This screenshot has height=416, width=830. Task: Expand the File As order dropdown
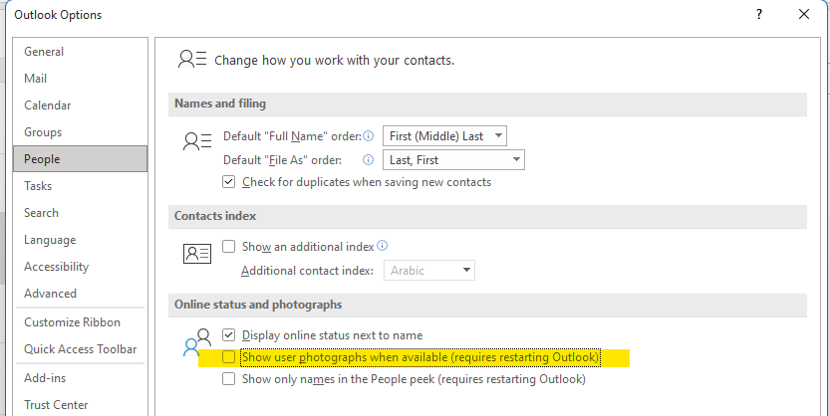pyautogui.click(x=453, y=160)
